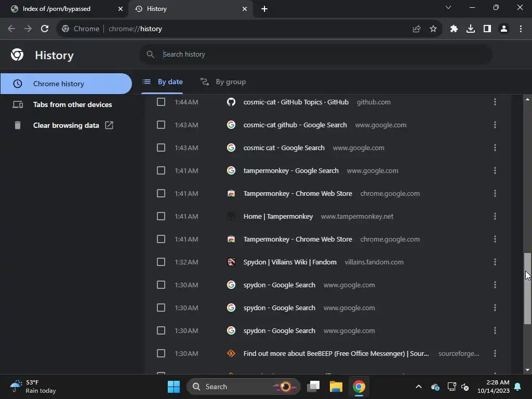This screenshot has height=399, width=532.
Task: Click Chrome icon in the taskbar
Action: tap(358, 387)
